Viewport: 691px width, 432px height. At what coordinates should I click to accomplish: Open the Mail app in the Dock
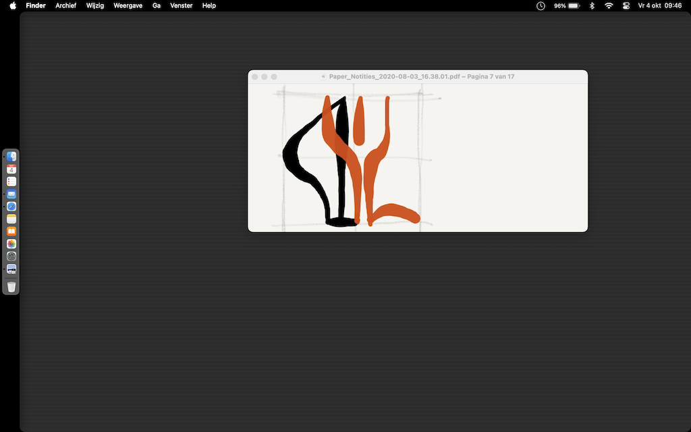[x=11, y=194]
